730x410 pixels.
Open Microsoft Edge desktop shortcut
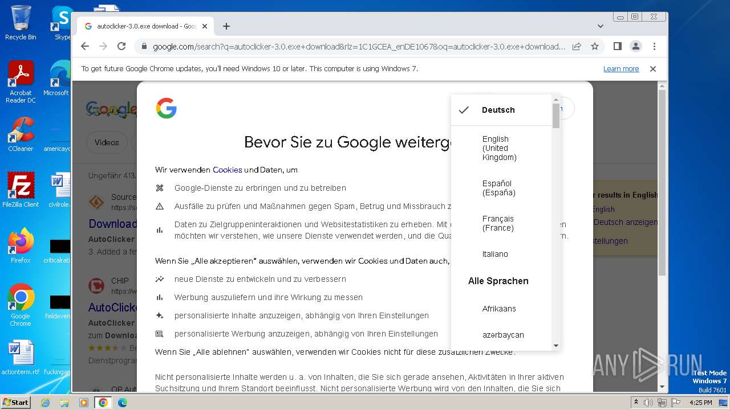(x=59, y=79)
